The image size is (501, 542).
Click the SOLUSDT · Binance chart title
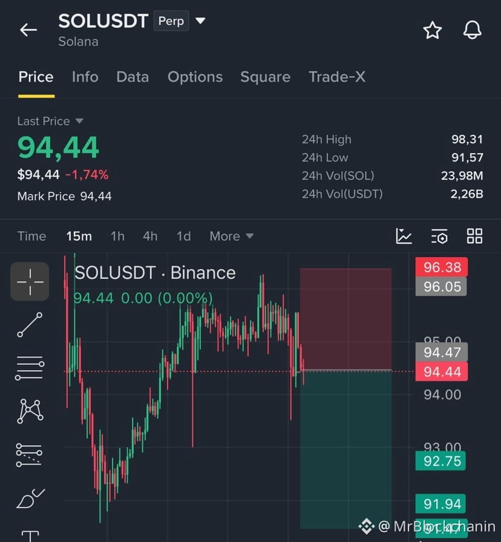pos(156,273)
